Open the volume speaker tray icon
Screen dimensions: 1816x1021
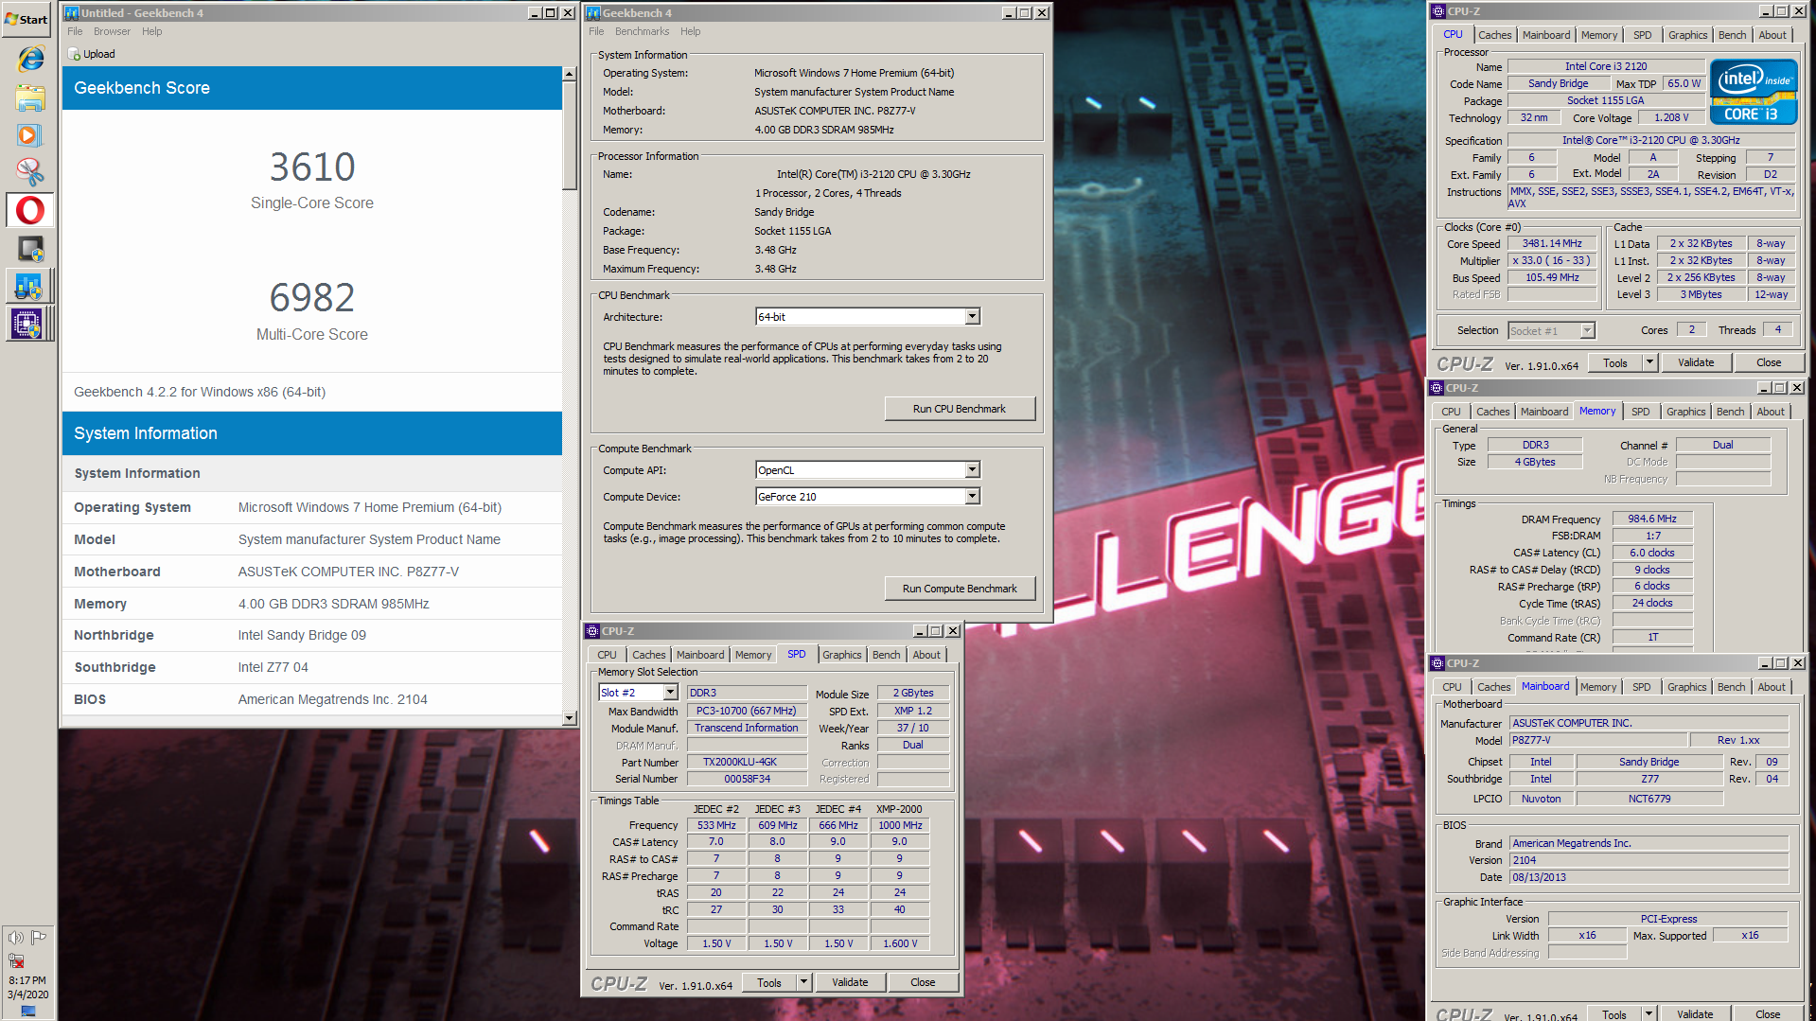(16, 938)
